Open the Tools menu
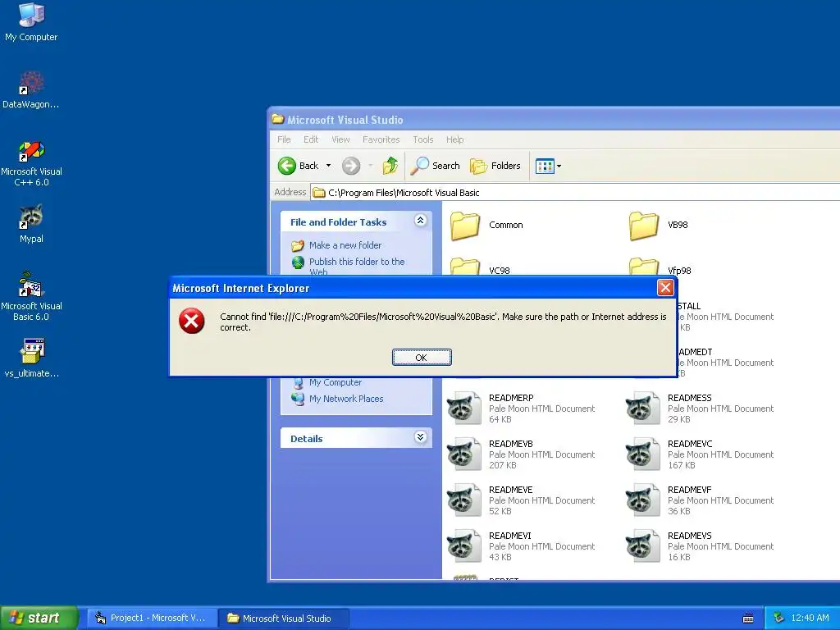 (x=422, y=139)
